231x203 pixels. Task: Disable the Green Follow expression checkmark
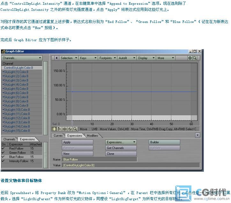[x=3, y=153]
